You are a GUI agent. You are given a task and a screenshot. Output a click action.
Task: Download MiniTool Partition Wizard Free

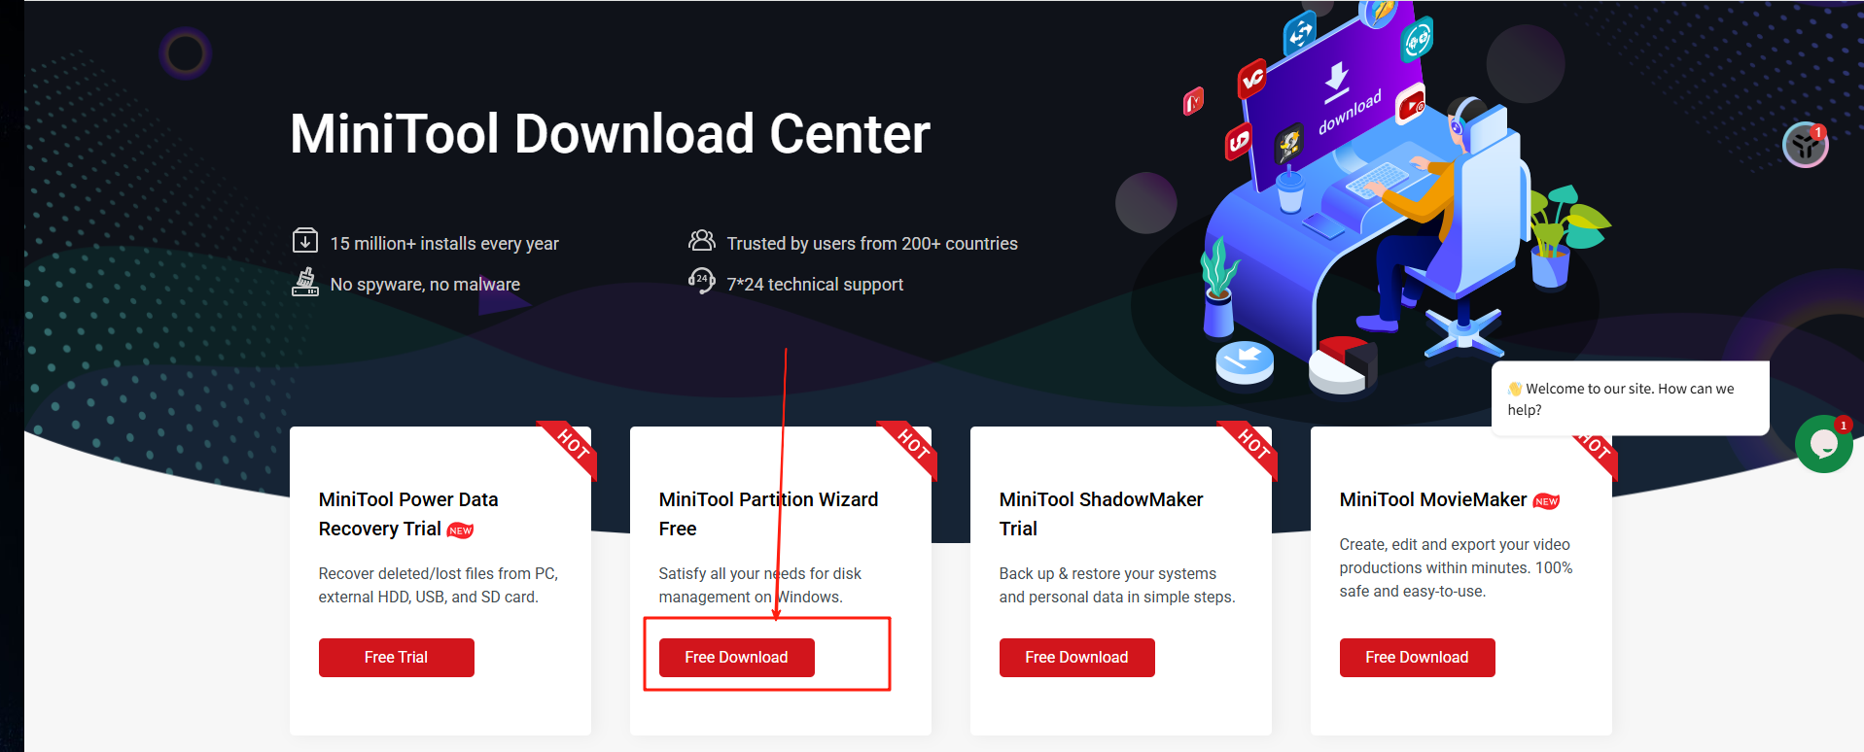pyautogui.click(x=736, y=658)
